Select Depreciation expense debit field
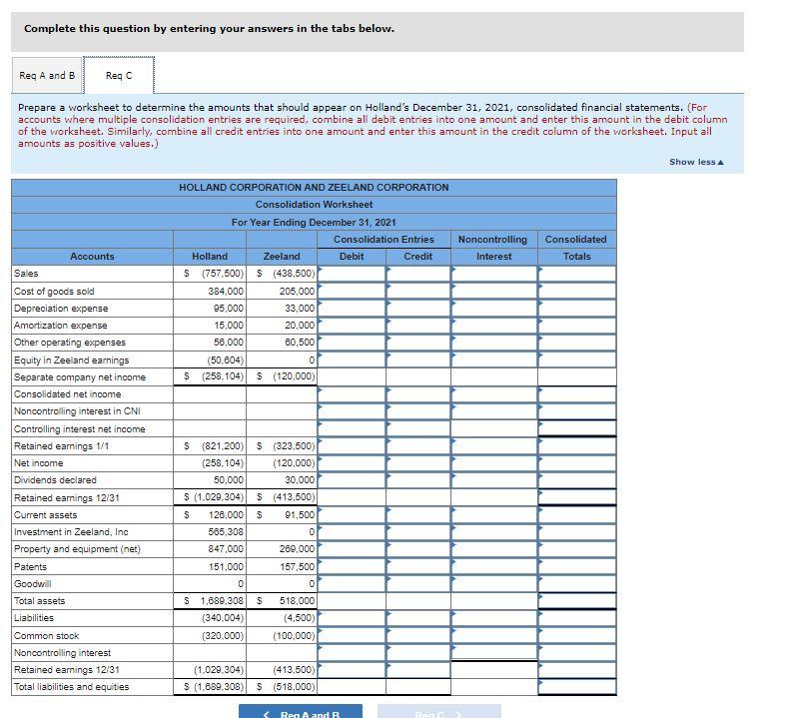This screenshot has width=786, height=718. (352, 309)
